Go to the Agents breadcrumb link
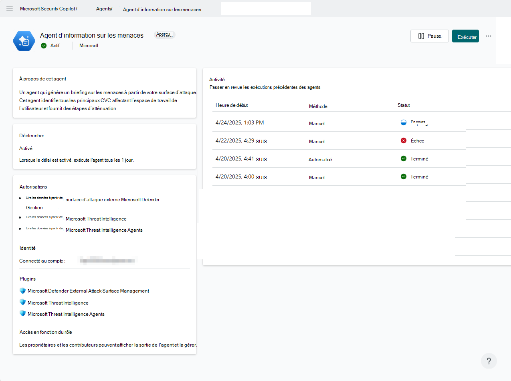This screenshot has width=511, height=381. (104, 9)
